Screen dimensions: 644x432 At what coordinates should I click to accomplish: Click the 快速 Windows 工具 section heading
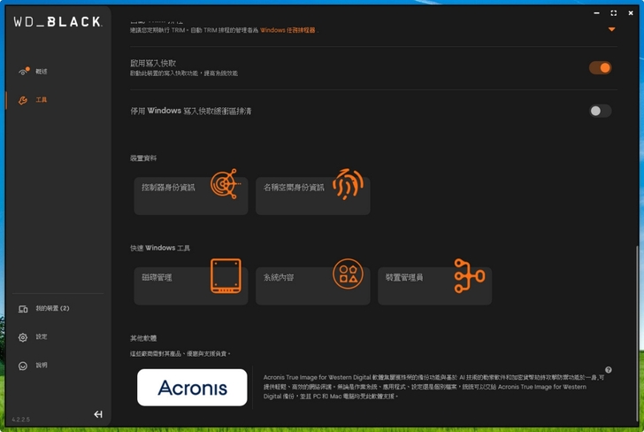point(160,248)
